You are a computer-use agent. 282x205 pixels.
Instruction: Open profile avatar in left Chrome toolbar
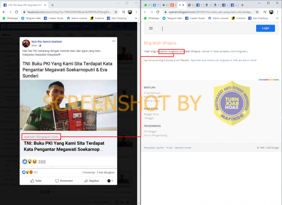[130, 12]
